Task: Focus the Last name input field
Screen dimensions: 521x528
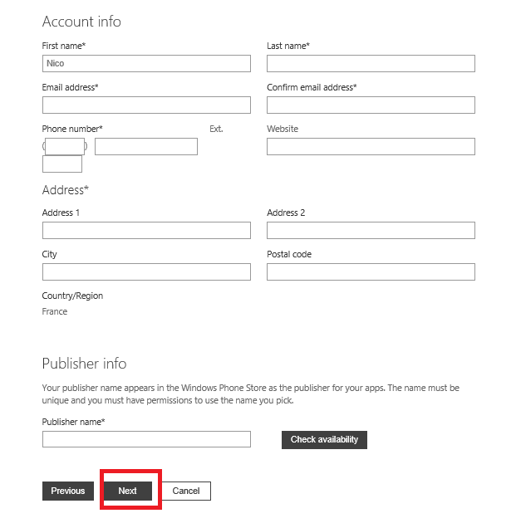Action: [x=371, y=63]
